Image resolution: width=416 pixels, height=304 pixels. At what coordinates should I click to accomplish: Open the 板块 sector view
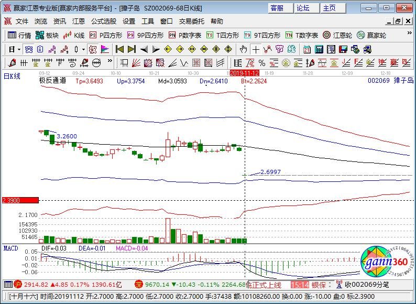pyautogui.click(x=47, y=35)
